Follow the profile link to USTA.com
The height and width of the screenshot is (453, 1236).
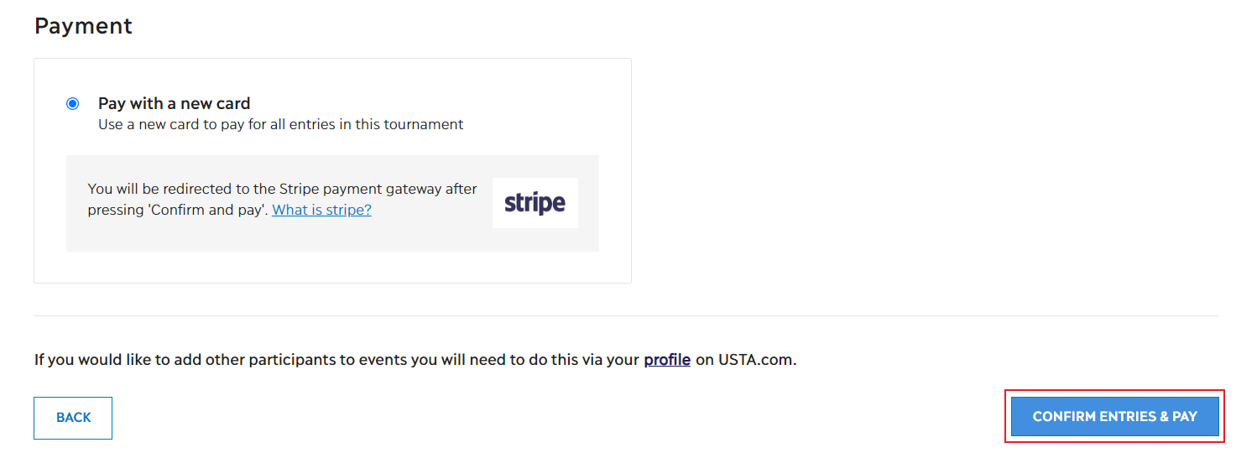pyautogui.click(x=667, y=360)
